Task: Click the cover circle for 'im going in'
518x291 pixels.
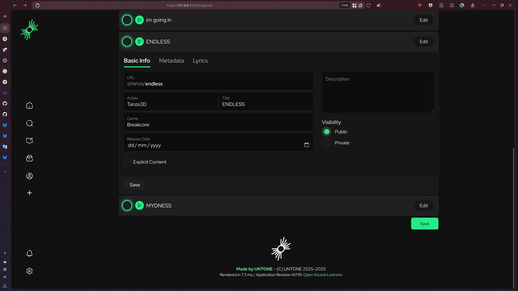Action: pyautogui.click(x=127, y=20)
